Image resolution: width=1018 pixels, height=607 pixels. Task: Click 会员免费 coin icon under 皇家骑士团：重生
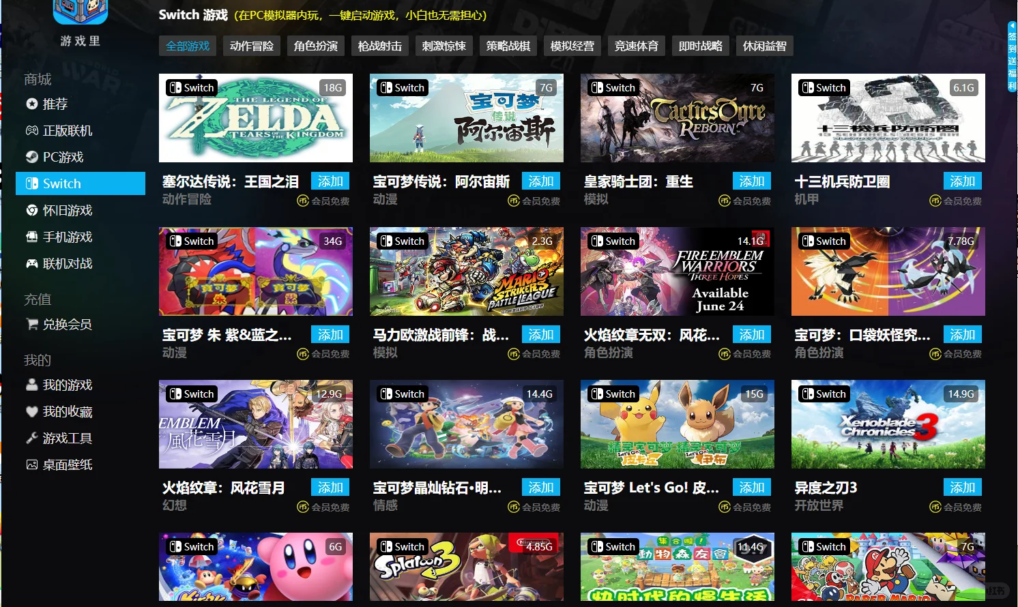tap(725, 201)
